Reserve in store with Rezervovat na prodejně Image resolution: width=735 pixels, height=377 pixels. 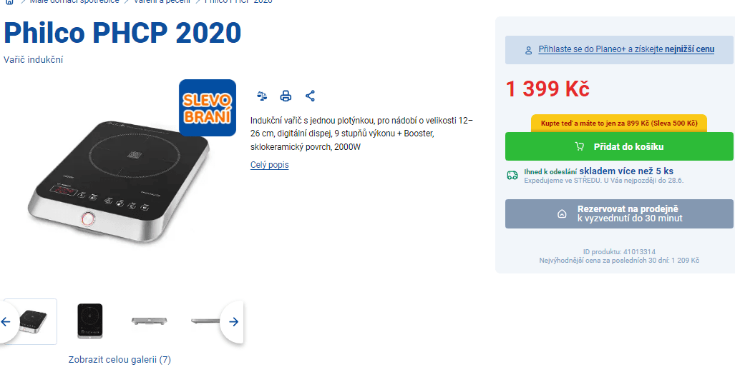click(619, 213)
